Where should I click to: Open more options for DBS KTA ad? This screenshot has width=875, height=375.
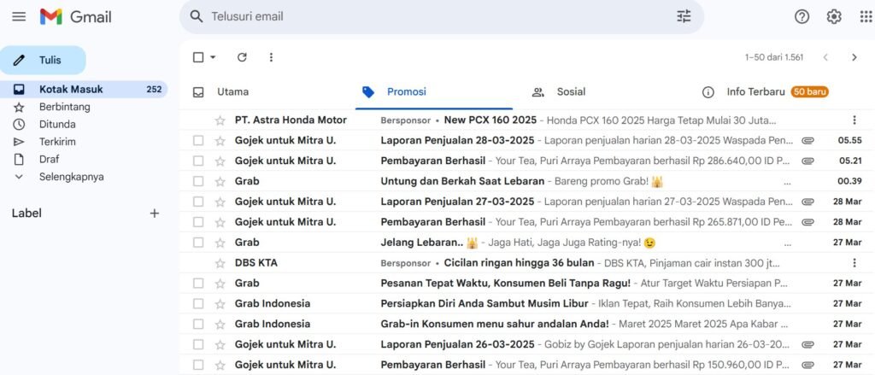coord(854,263)
